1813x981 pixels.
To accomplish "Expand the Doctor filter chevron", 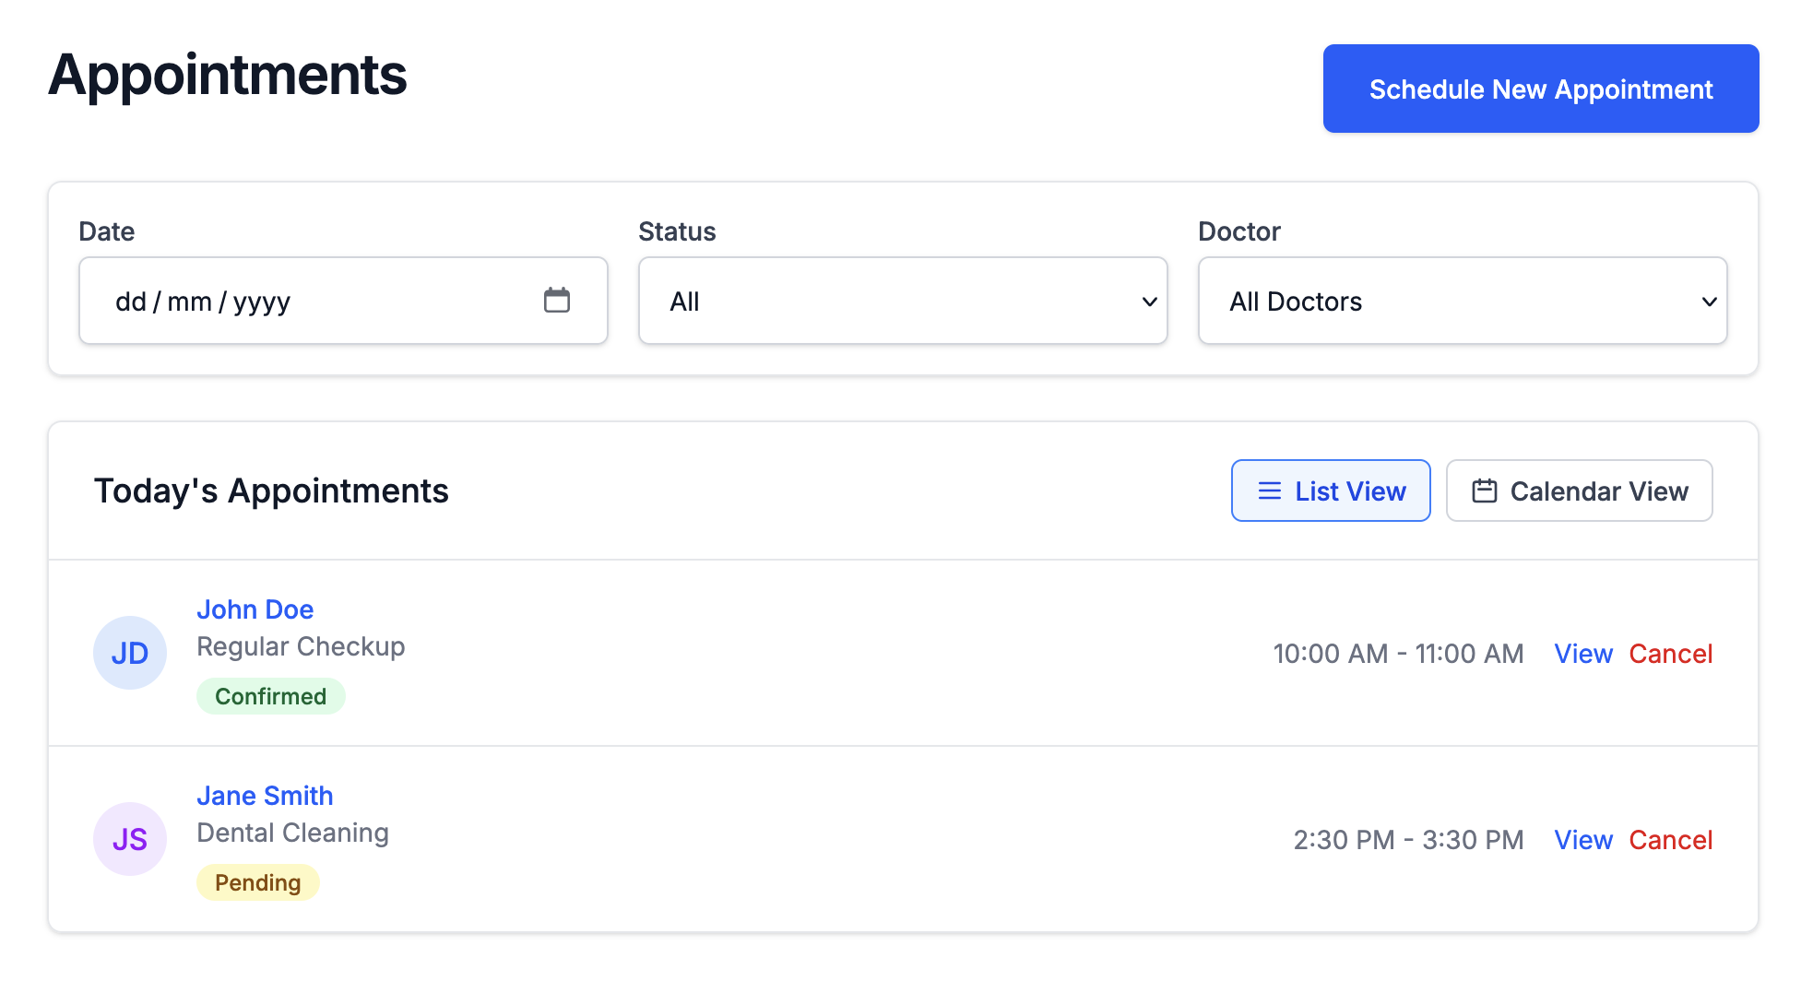I will 1710,301.
